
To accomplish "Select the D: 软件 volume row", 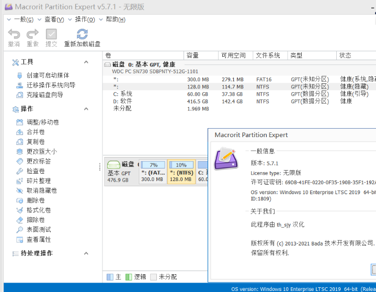I will pyautogui.click(x=240, y=101).
